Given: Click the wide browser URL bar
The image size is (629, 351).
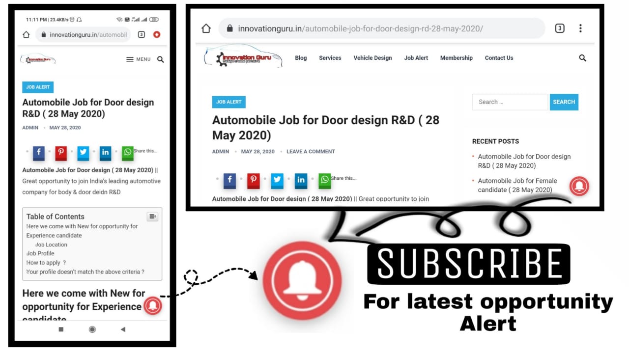Looking at the screenshot, I should click(382, 28).
